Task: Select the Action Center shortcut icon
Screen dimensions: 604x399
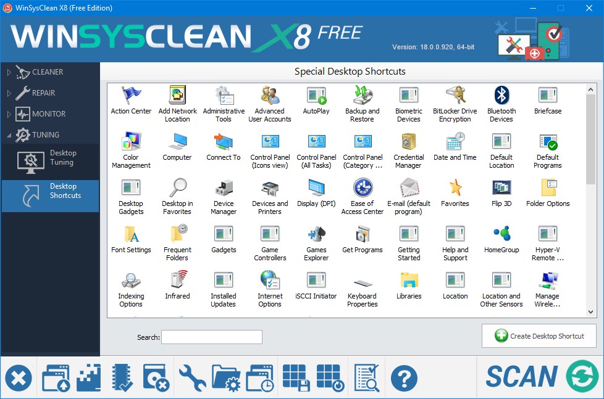Action: pos(131,95)
